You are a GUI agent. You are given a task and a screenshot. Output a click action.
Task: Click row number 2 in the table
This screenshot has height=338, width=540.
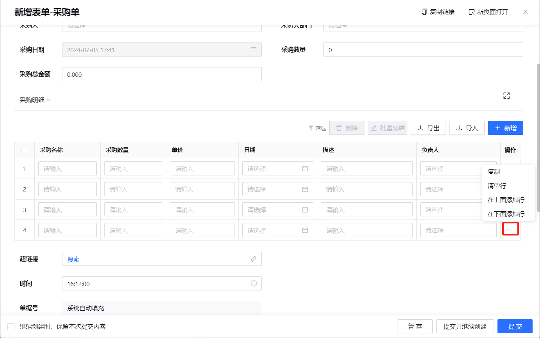tap(25, 189)
